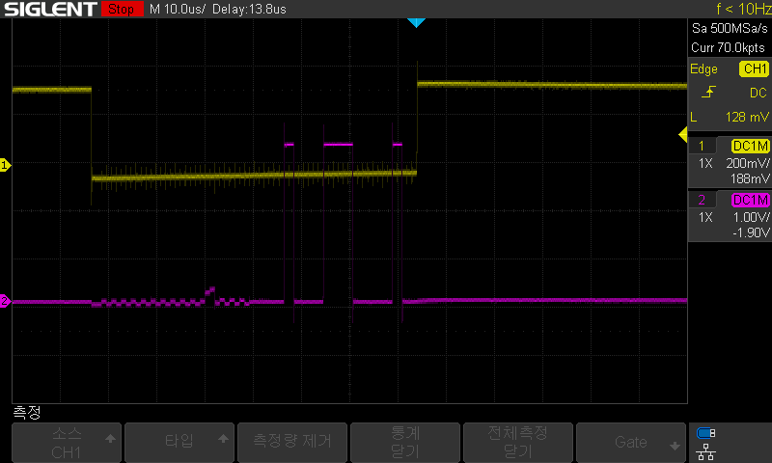Open the Gate menu option
The width and height of the screenshot is (772, 463).
click(631, 443)
